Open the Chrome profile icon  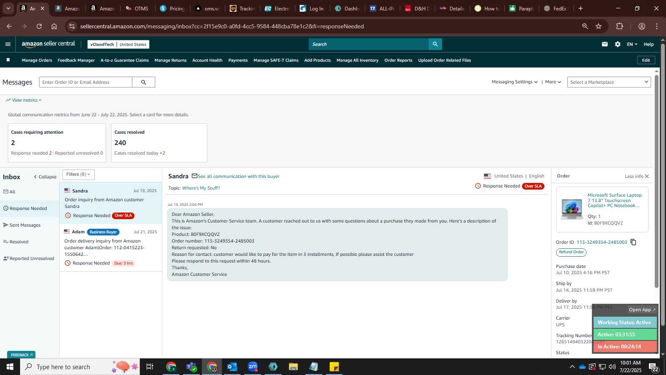click(642, 26)
